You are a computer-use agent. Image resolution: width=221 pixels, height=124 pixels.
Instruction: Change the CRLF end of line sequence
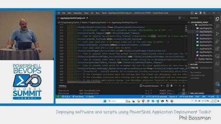coord(197,96)
